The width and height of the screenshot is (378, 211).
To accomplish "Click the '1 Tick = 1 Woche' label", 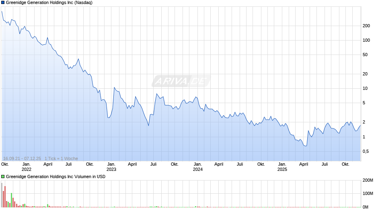I will coord(61,158).
